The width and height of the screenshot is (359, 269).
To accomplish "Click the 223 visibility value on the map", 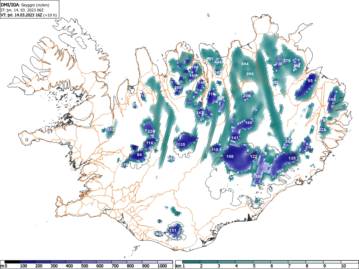I will coord(322,130).
